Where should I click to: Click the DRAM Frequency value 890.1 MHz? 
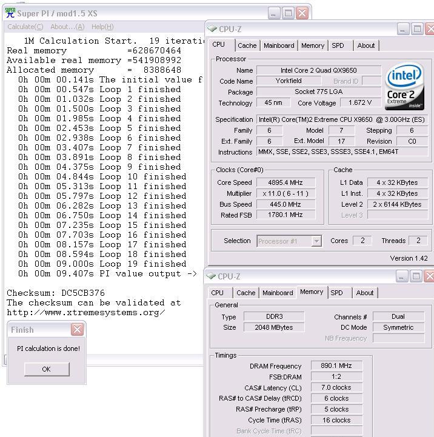(x=336, y=365)
